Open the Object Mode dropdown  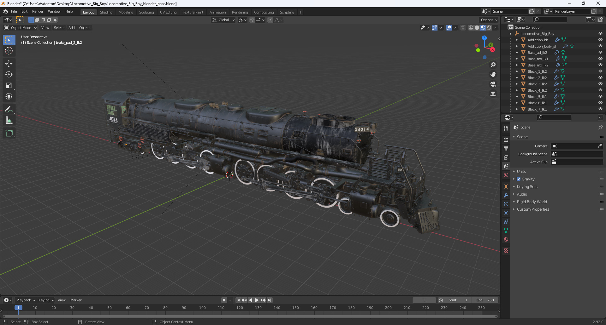21,28
